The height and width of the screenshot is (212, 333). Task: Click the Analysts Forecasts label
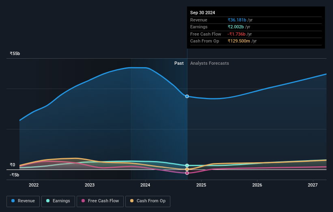[x=209, y=63]
